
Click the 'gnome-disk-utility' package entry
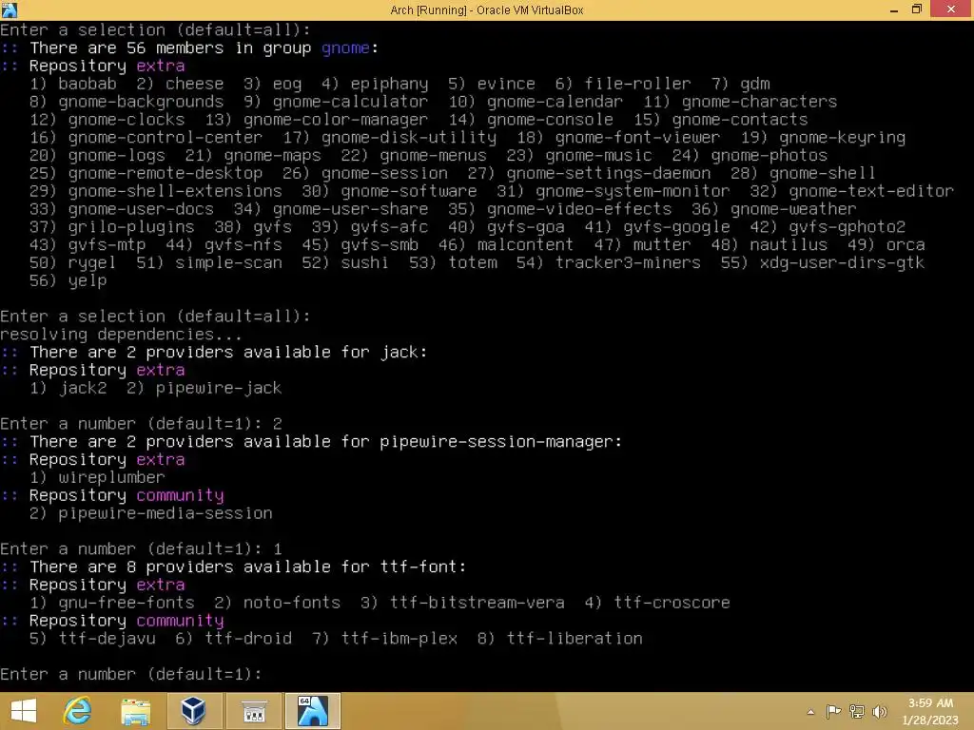point(409,138)
